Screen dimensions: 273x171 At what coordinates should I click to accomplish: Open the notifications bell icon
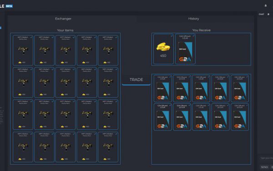coord(266,6)
